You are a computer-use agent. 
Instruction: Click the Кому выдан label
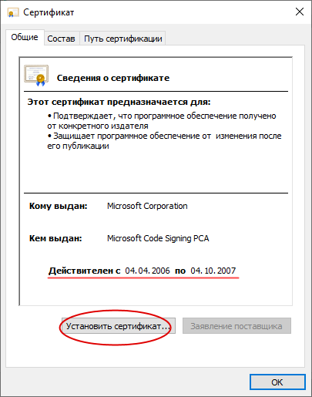coord(59,206)
